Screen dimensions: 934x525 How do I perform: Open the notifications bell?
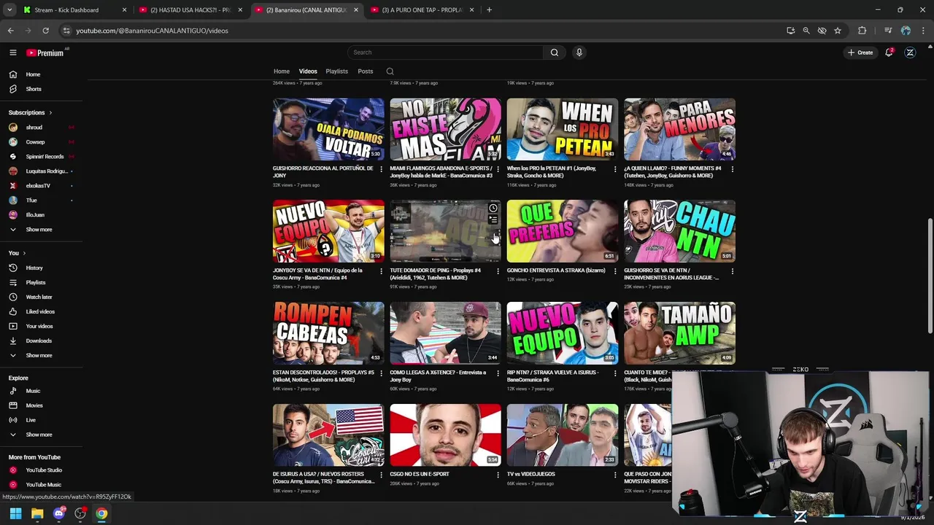pos(889,52)
